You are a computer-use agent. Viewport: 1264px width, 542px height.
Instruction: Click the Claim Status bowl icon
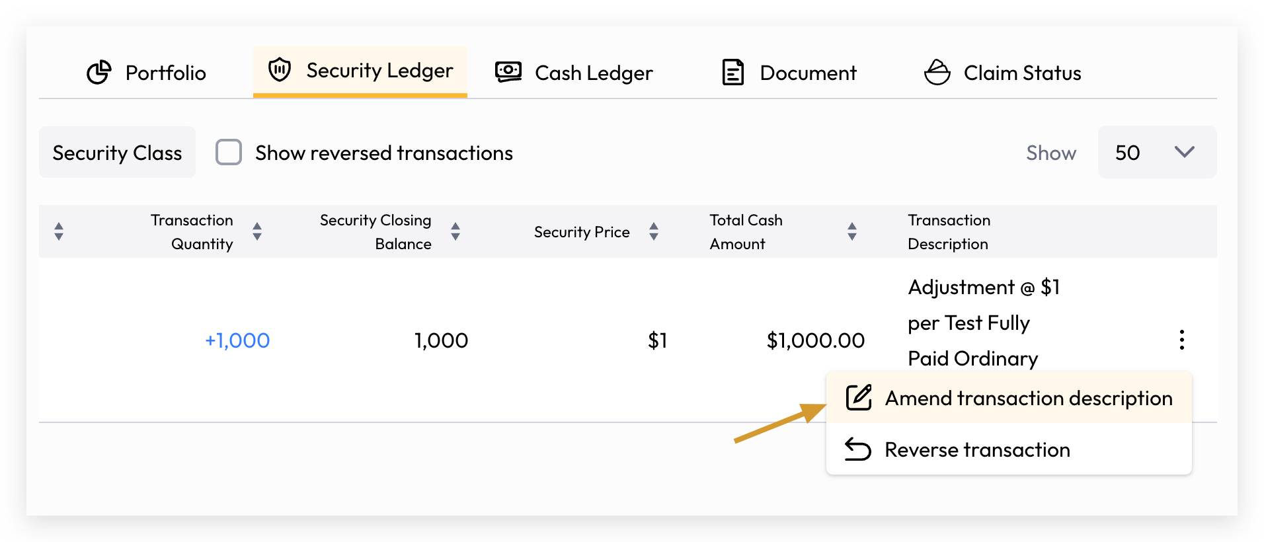point(937,72)
